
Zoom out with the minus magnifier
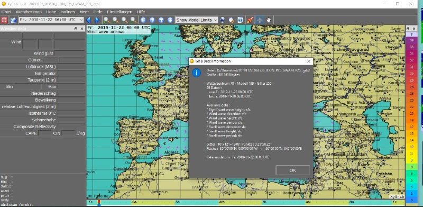point(115,20)
